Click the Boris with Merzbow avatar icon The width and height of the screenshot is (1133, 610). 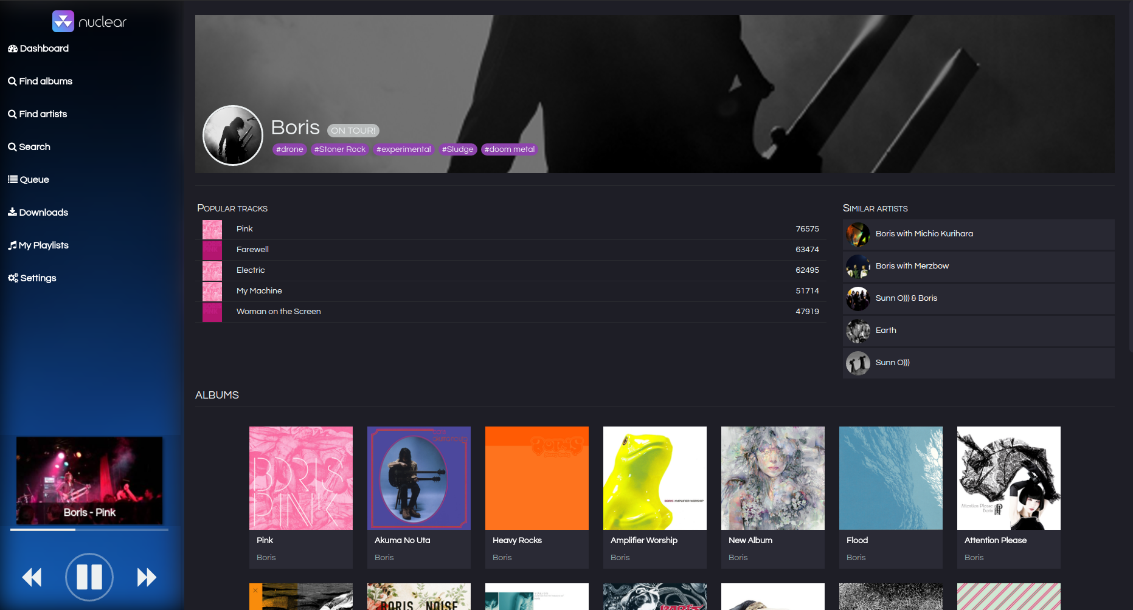pos(858,267)
